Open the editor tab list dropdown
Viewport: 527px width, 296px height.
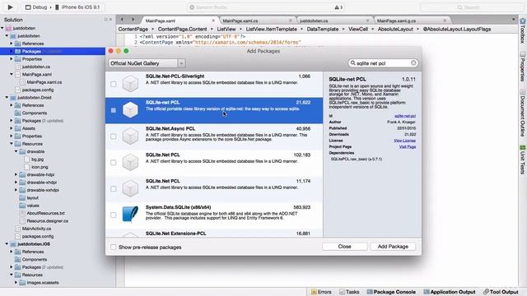[513, 20]
